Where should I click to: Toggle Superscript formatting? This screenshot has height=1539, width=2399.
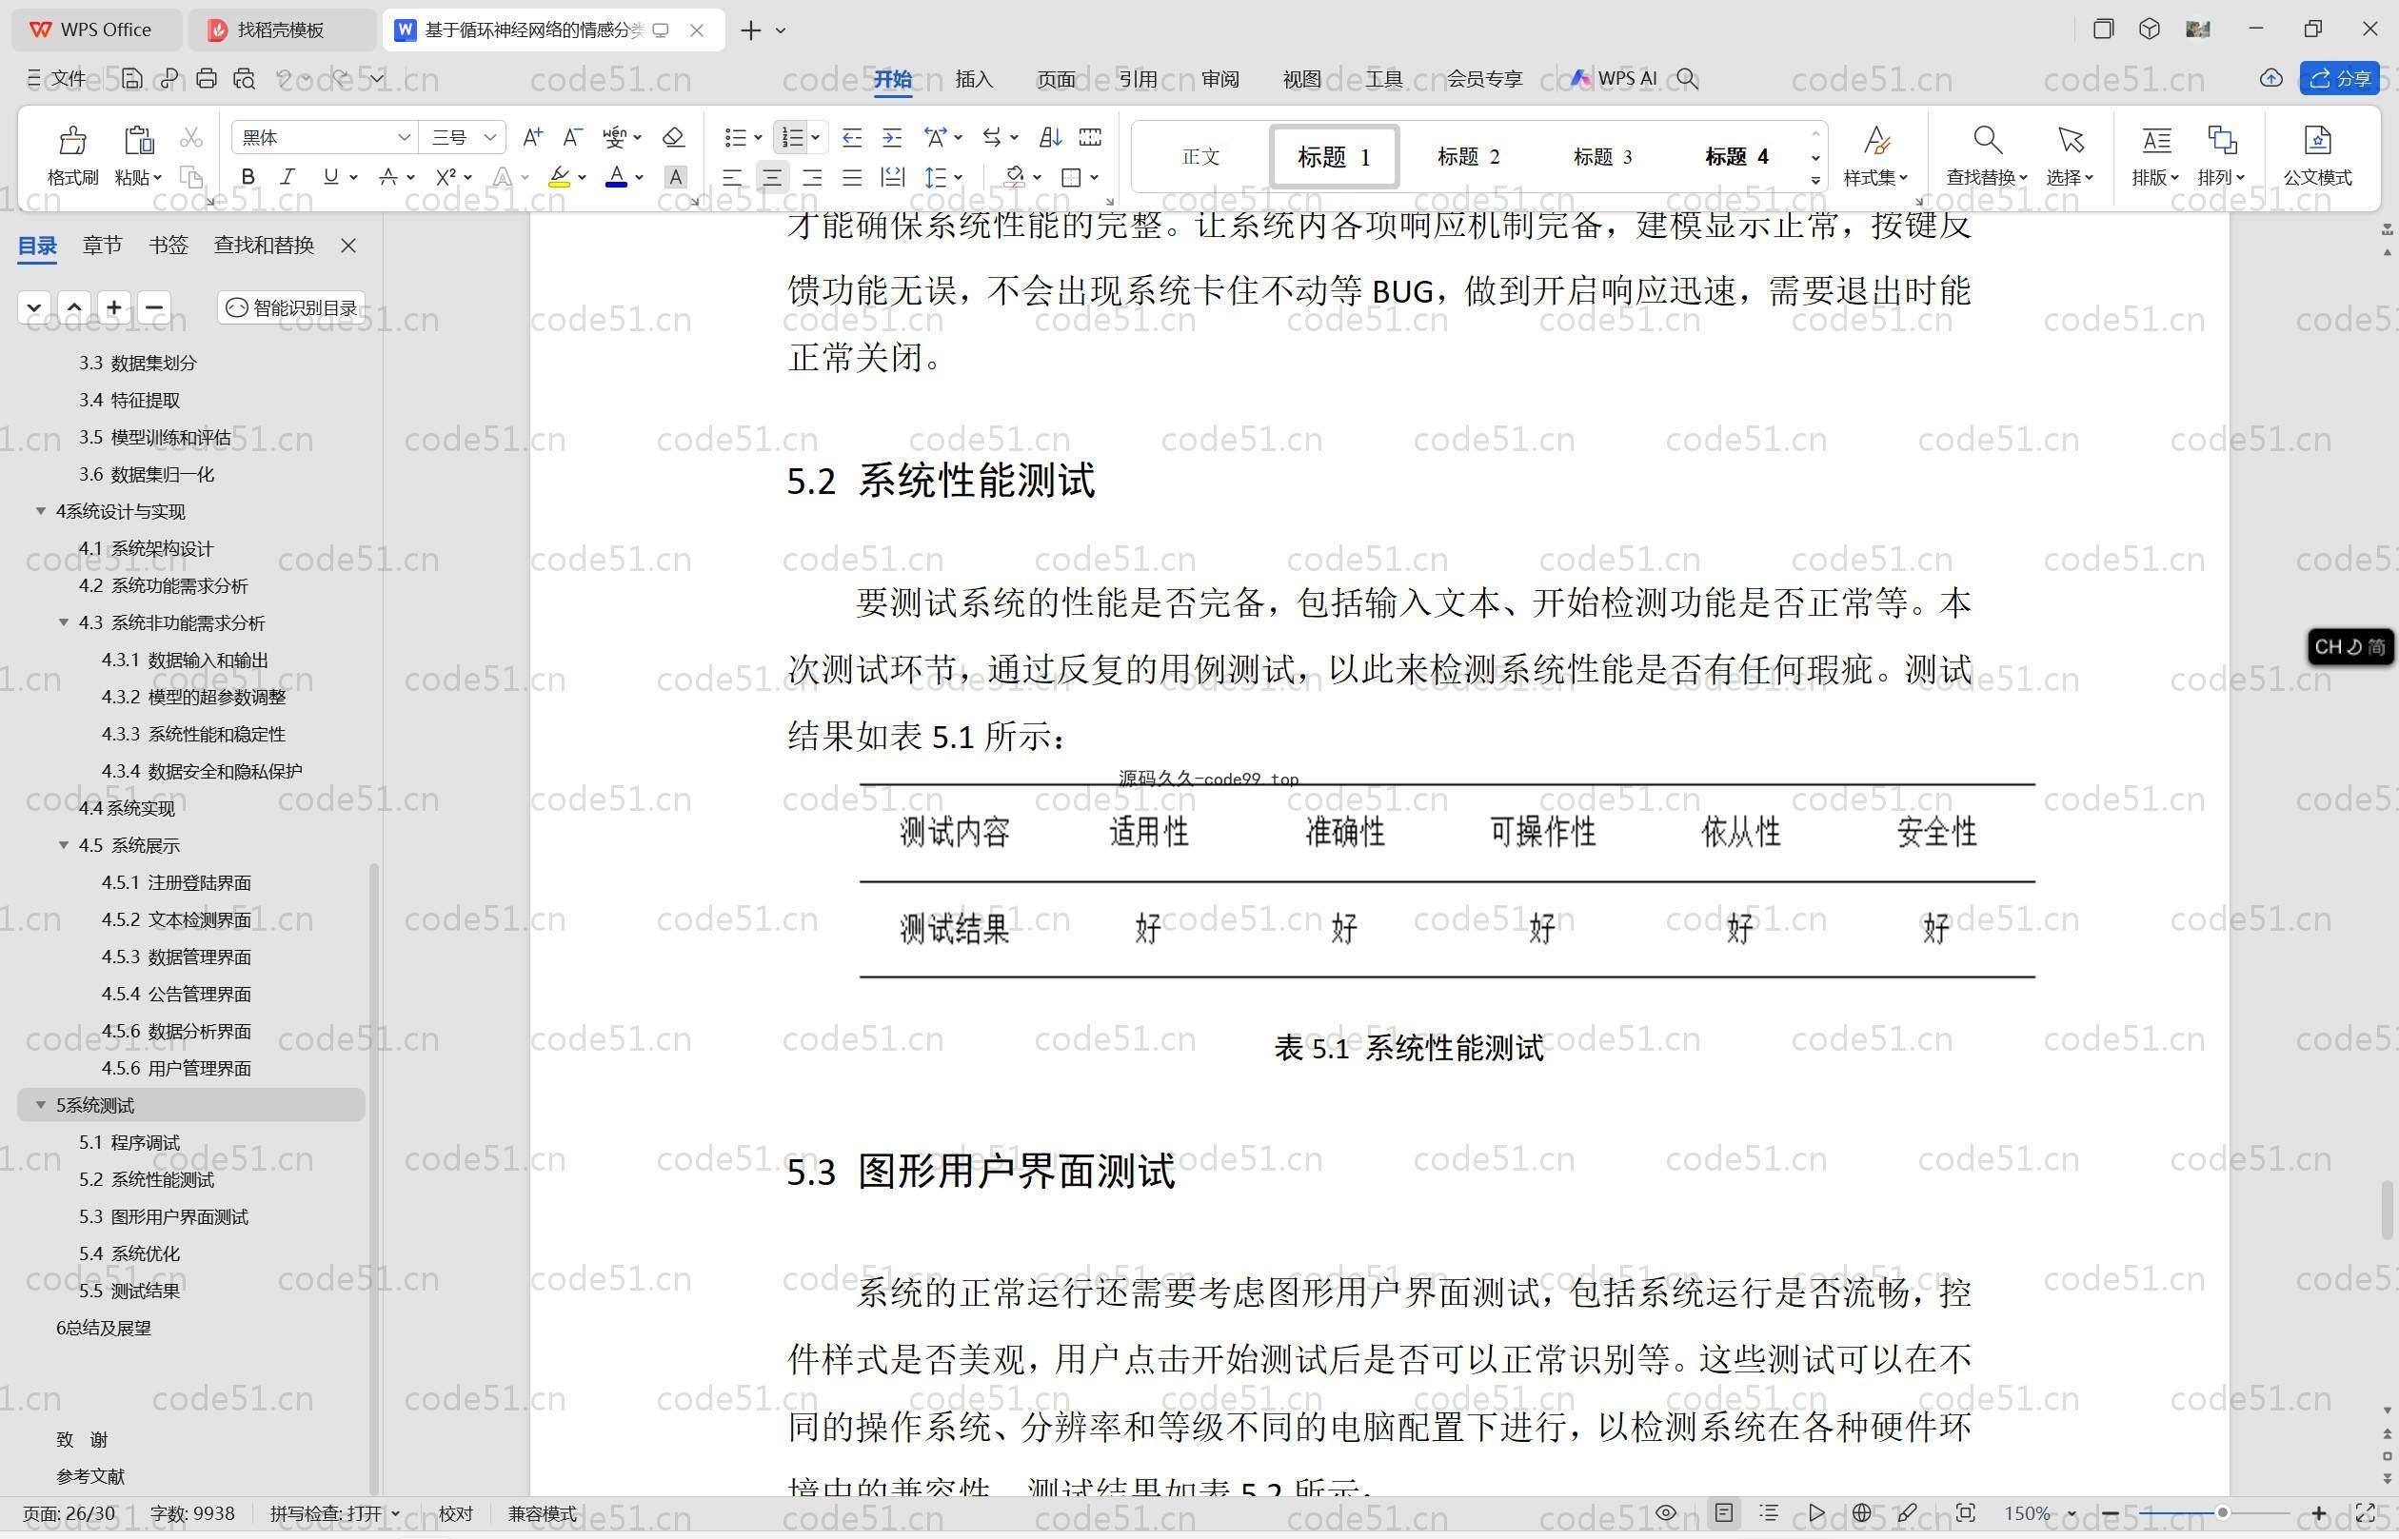click(446, 177)
